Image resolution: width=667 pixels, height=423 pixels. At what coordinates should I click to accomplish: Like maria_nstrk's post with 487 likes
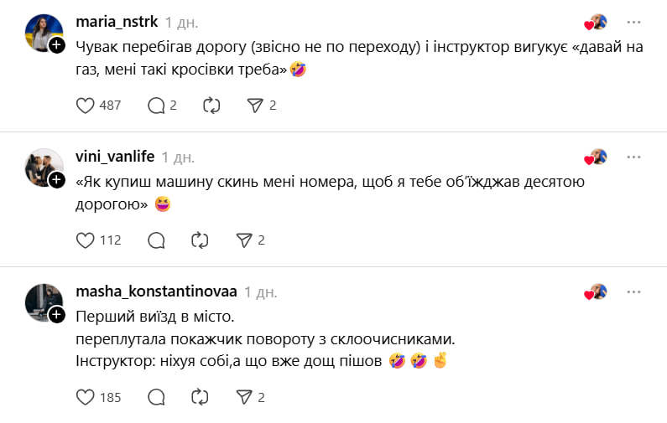86,105
